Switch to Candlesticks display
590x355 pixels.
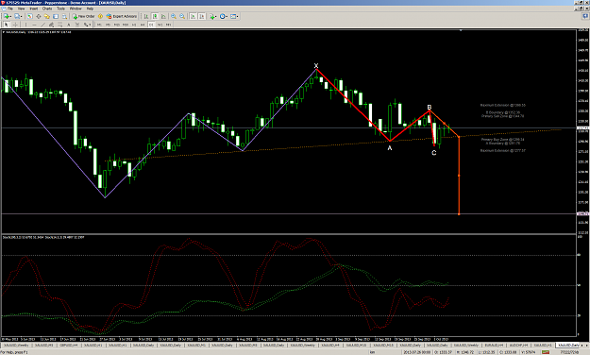point(155,16)
